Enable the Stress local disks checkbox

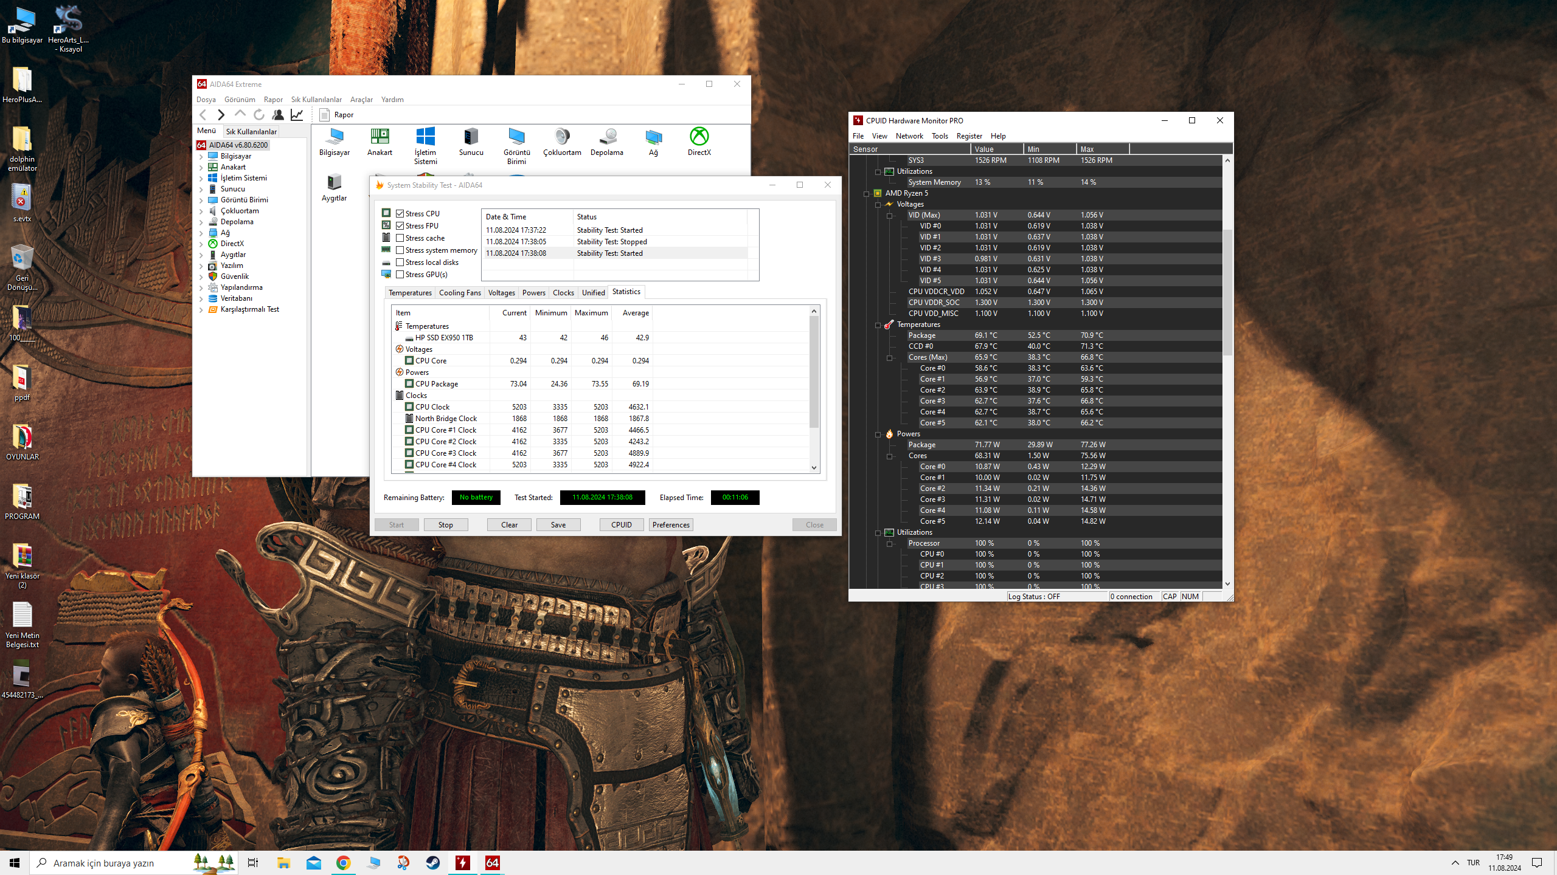pos(400,262)
